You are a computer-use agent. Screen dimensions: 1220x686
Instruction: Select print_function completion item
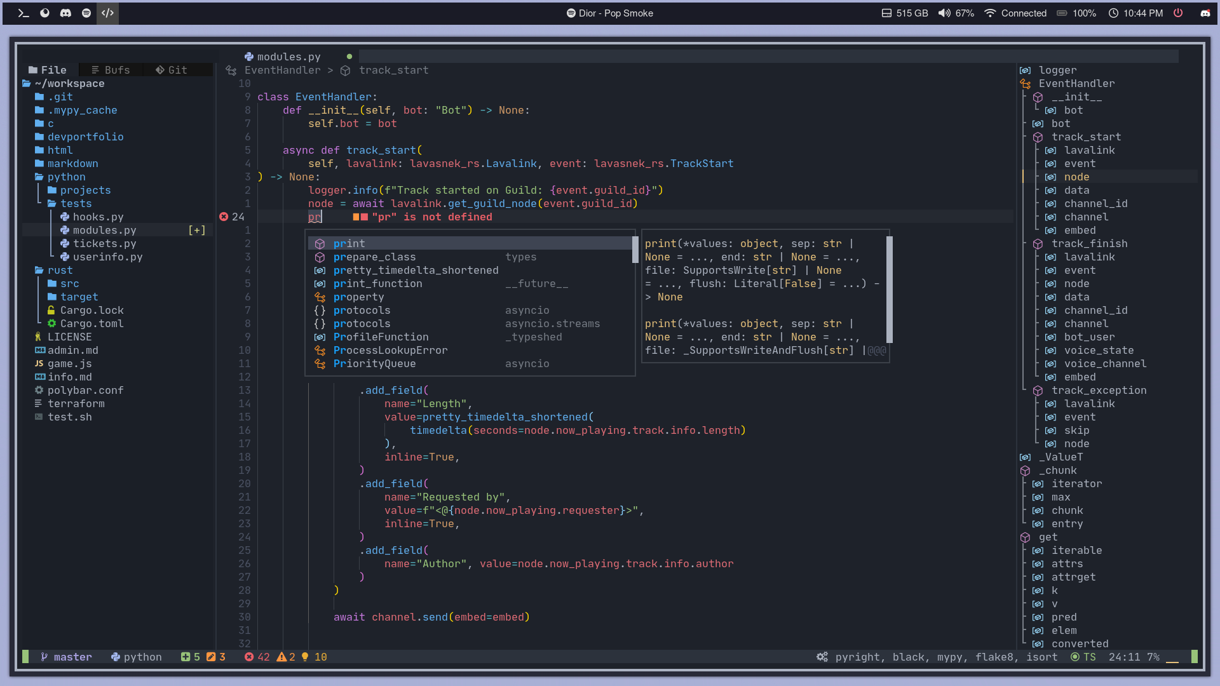377,283
